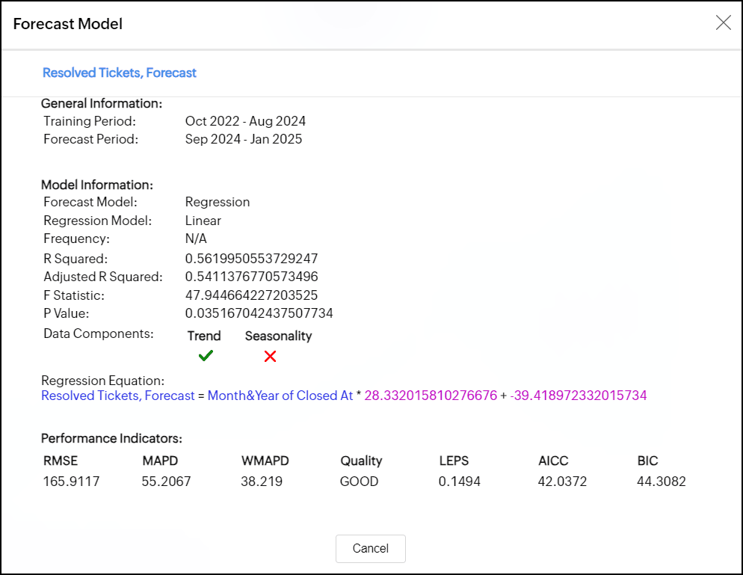Viewport: 743px width, 575px height.
Task: Click the RMSE value 165.9117
Action: [x=71, y=482]
